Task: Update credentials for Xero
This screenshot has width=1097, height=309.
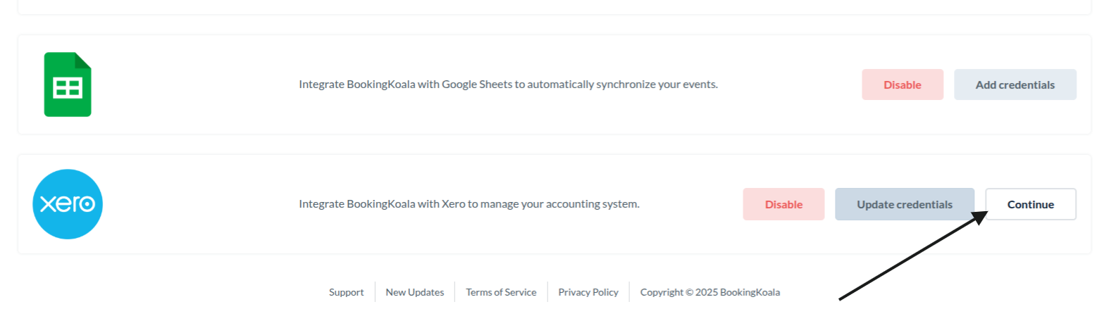Action: click(x=904, y=204)
